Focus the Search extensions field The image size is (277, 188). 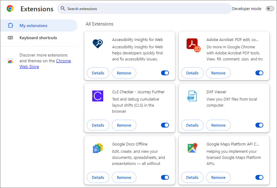point(144,9)
